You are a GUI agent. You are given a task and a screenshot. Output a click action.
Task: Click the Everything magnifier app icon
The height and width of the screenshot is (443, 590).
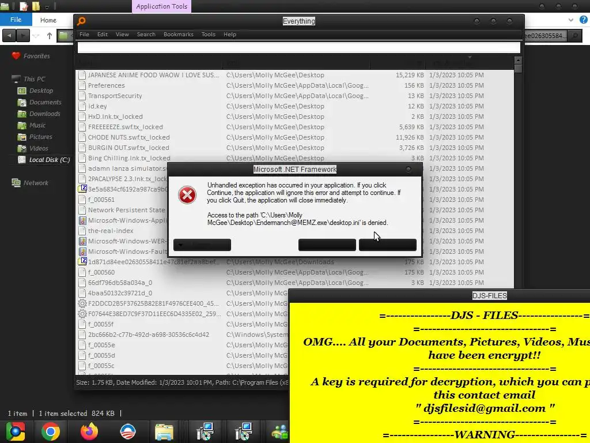point(81,21)
